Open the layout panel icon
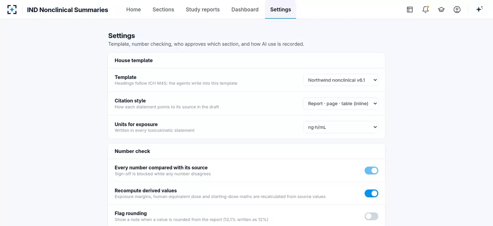Screen dimensions: 493x226 410,10
